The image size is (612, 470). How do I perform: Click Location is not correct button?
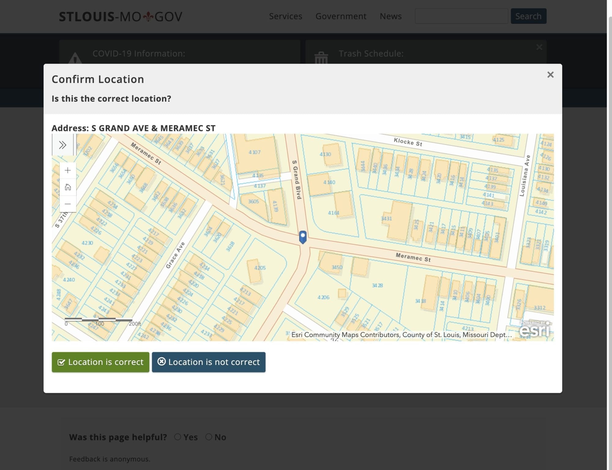208,362
